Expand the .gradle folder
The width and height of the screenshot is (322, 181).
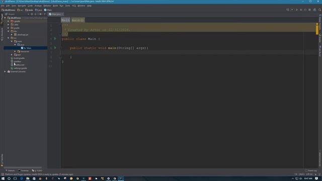tap(9, 21)
